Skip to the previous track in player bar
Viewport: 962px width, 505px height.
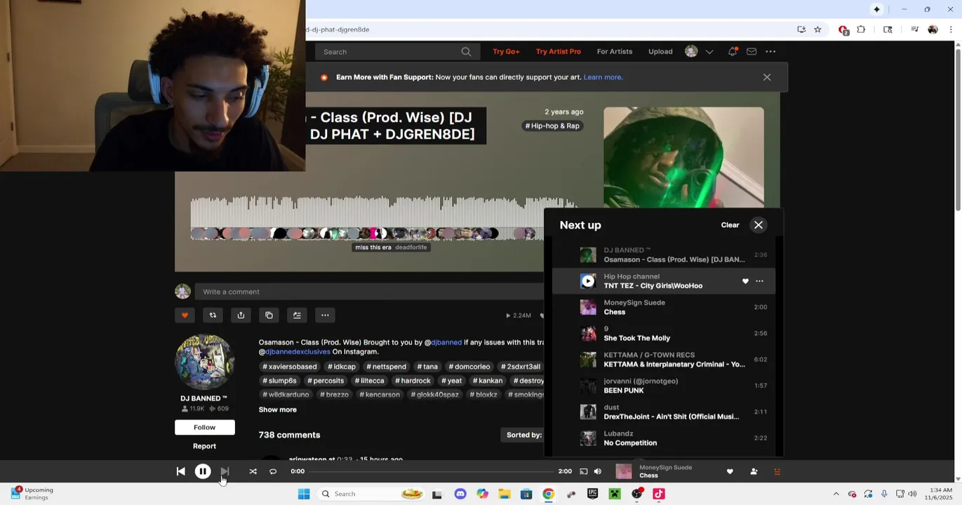[x=180, y=471]
